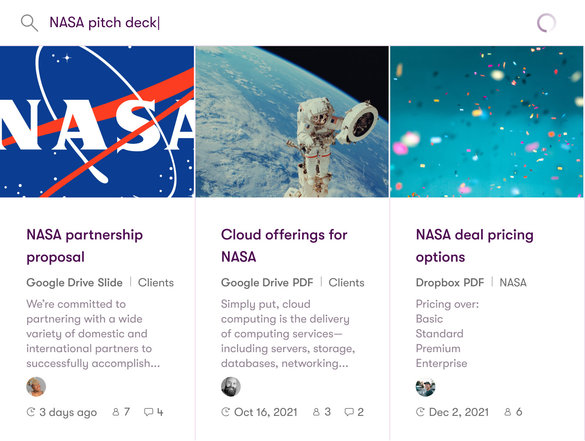Viewport: 585px width, 441px height.
Task: Select the confetti thumbnail image
Action: click(x=487, y=122)
